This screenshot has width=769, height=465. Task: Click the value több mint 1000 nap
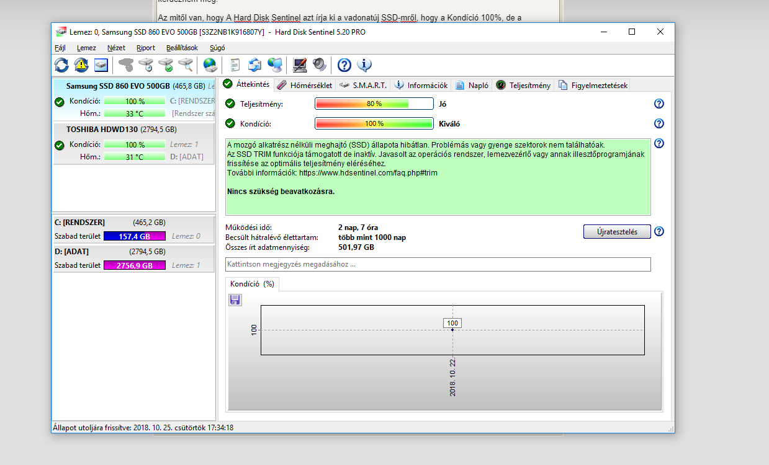click(x=372, y=237)
